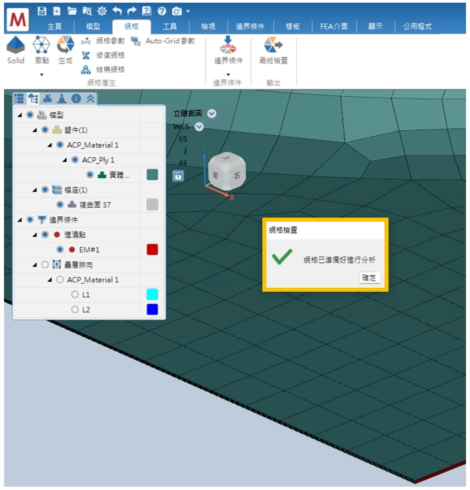The image size is (470, 490).
Task: Toggle visibility of 疊層排向 node
Action: pos(45,264)
